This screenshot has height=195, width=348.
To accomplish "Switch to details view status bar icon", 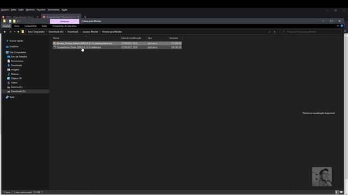I will tap(337, 192).
